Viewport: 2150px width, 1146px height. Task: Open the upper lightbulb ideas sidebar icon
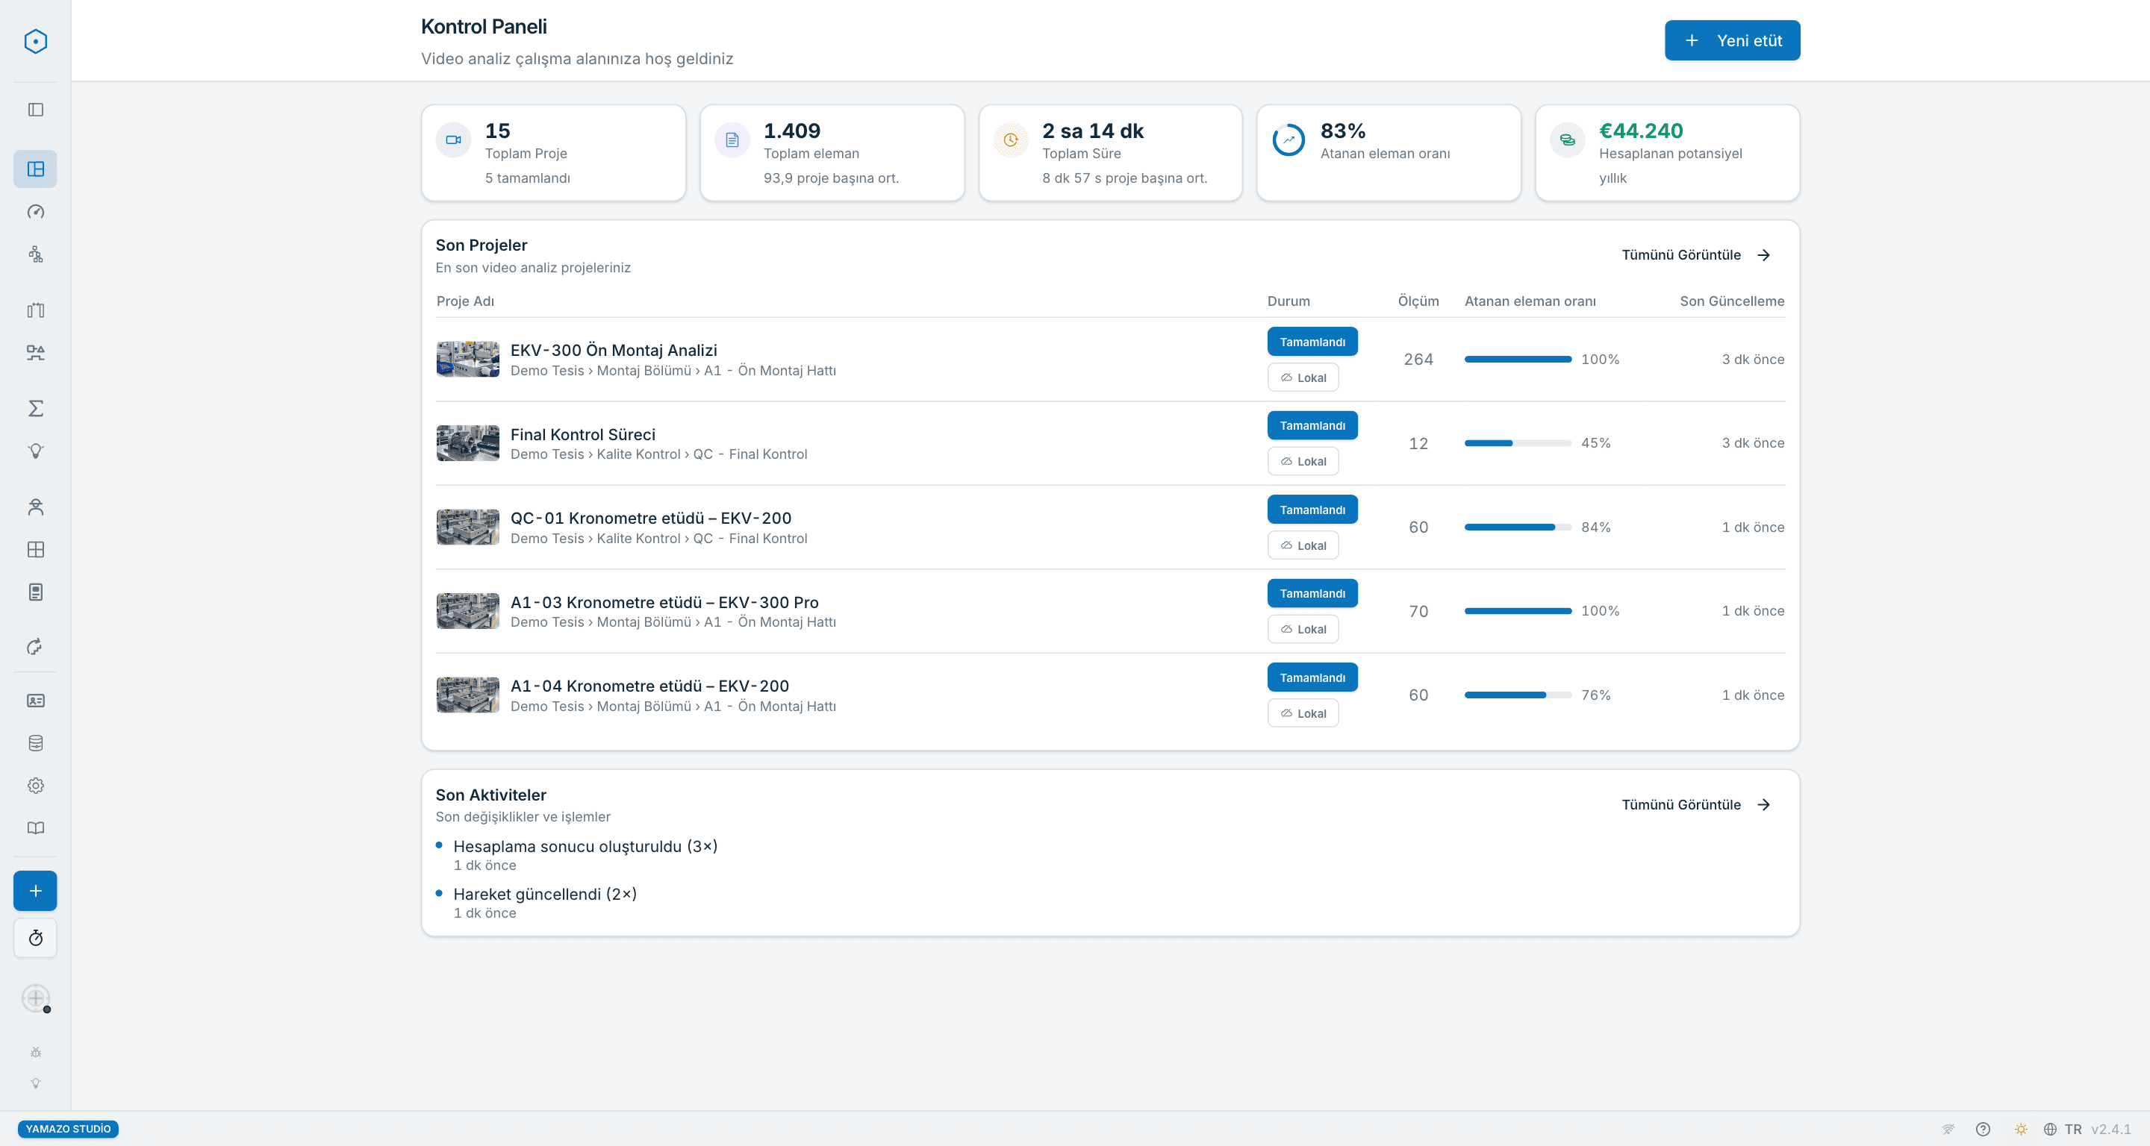tap(35, 451)
